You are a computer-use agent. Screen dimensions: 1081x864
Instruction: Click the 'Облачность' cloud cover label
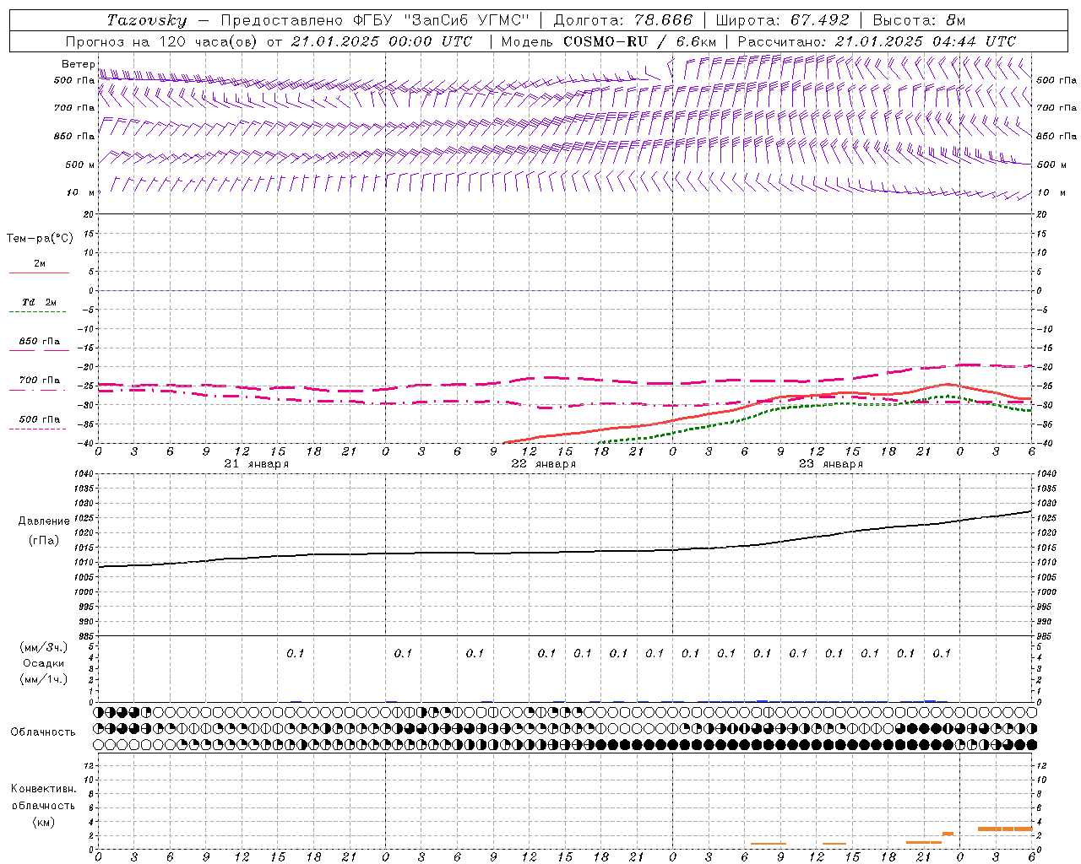point(43,732)
